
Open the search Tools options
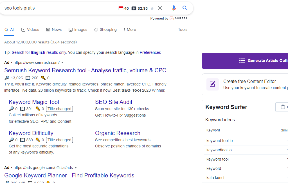(183, 30)
